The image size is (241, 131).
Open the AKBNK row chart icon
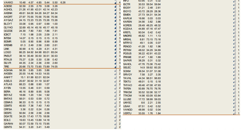(116, 13)
